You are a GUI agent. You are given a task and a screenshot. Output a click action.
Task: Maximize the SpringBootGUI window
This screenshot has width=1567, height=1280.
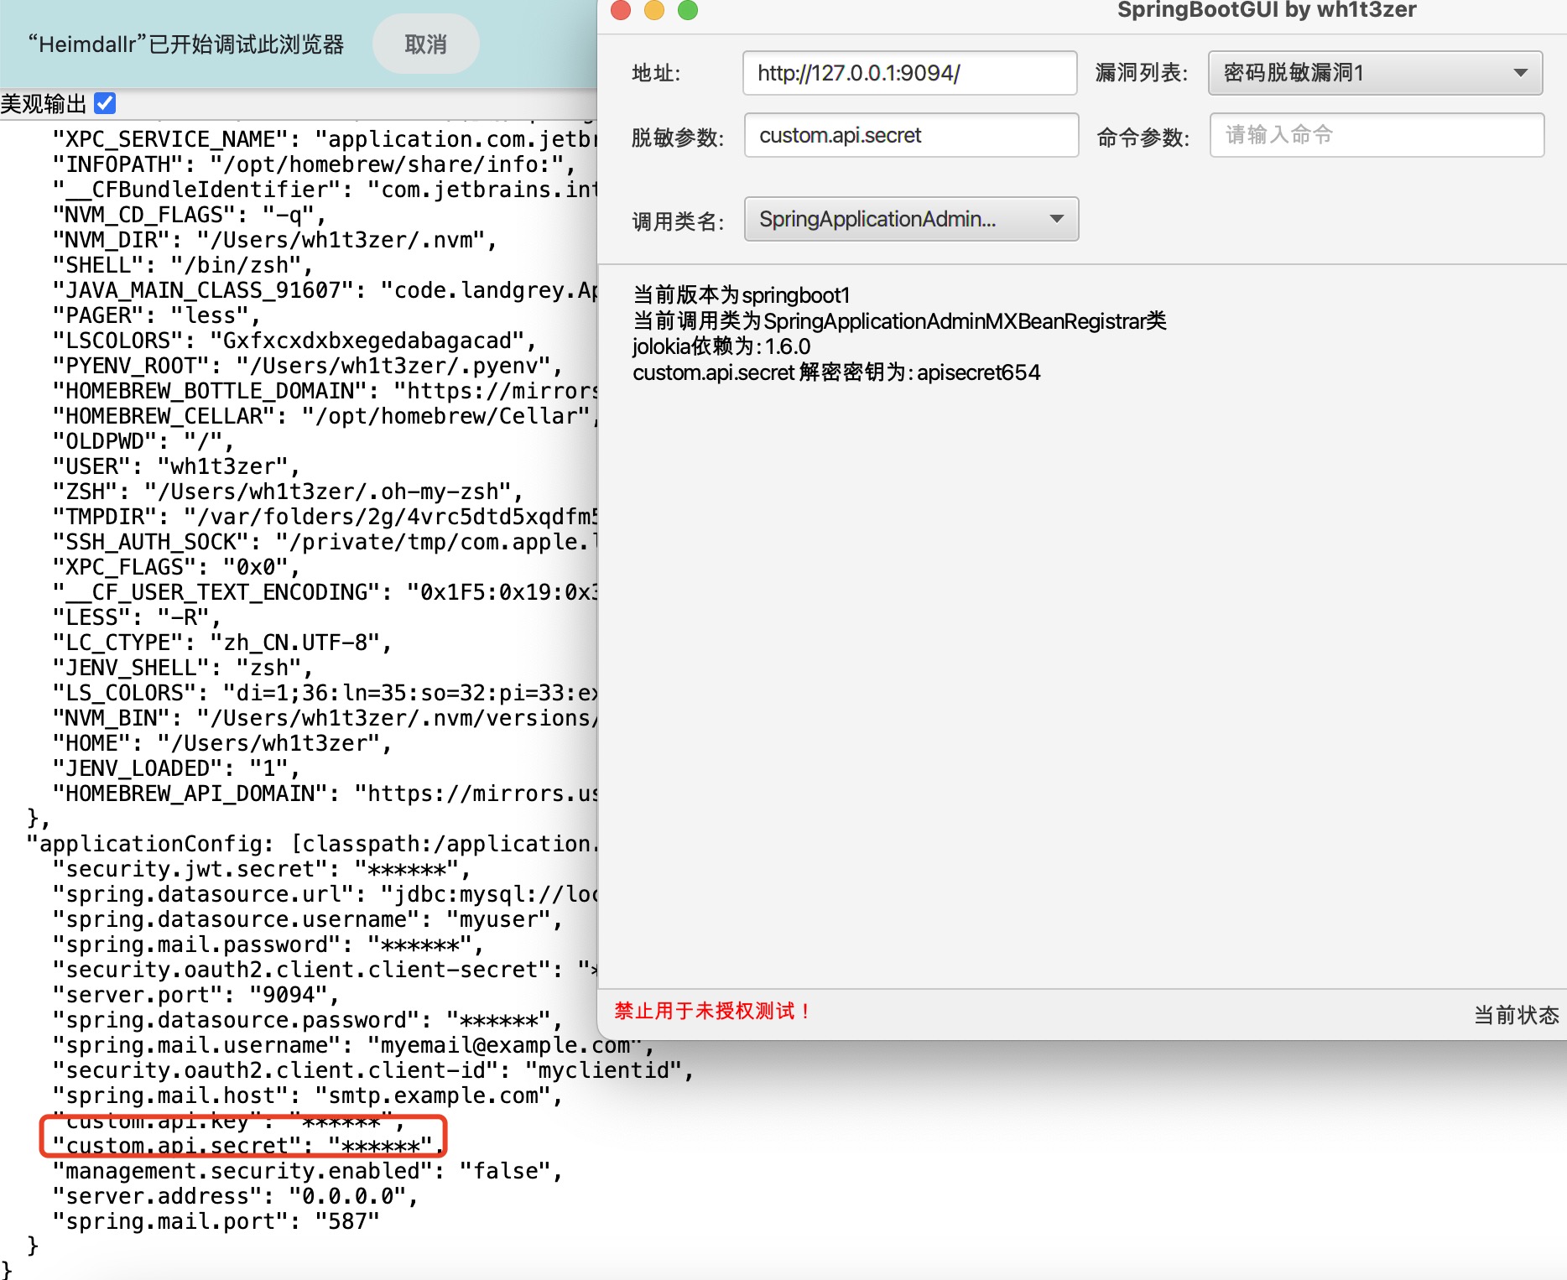tap(688, 9)
